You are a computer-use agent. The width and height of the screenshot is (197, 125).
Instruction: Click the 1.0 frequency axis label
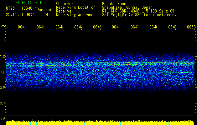pos(3,57)
